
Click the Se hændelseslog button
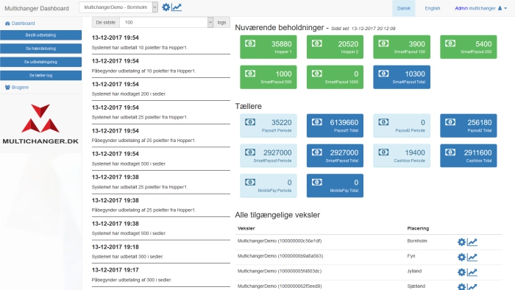pos(40,49)
